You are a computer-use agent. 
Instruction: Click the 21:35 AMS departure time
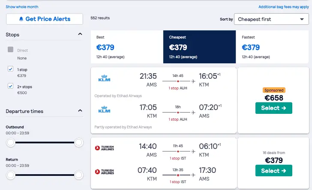pos(148,76)
